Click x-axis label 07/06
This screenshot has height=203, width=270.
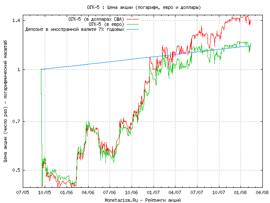(110, 192)
